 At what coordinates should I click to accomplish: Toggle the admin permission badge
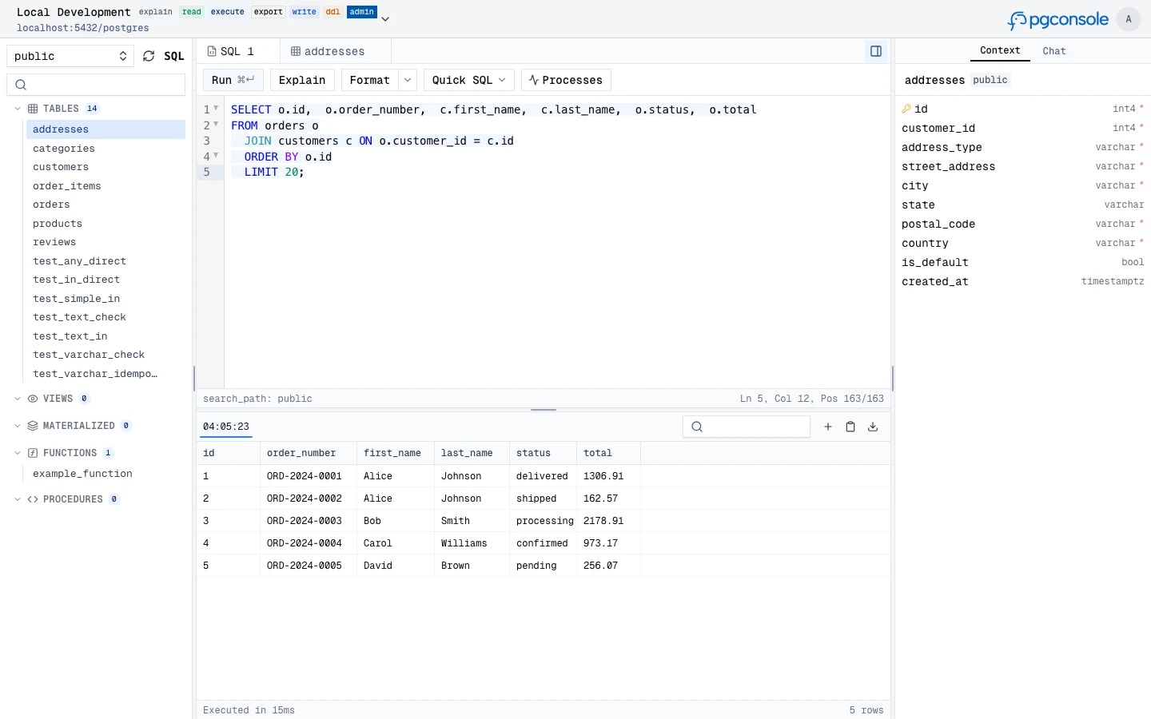tap(361, 12)
